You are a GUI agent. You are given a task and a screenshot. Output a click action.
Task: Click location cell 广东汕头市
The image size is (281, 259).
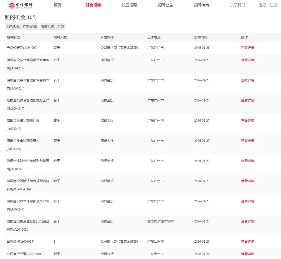(x=156, y=241)
